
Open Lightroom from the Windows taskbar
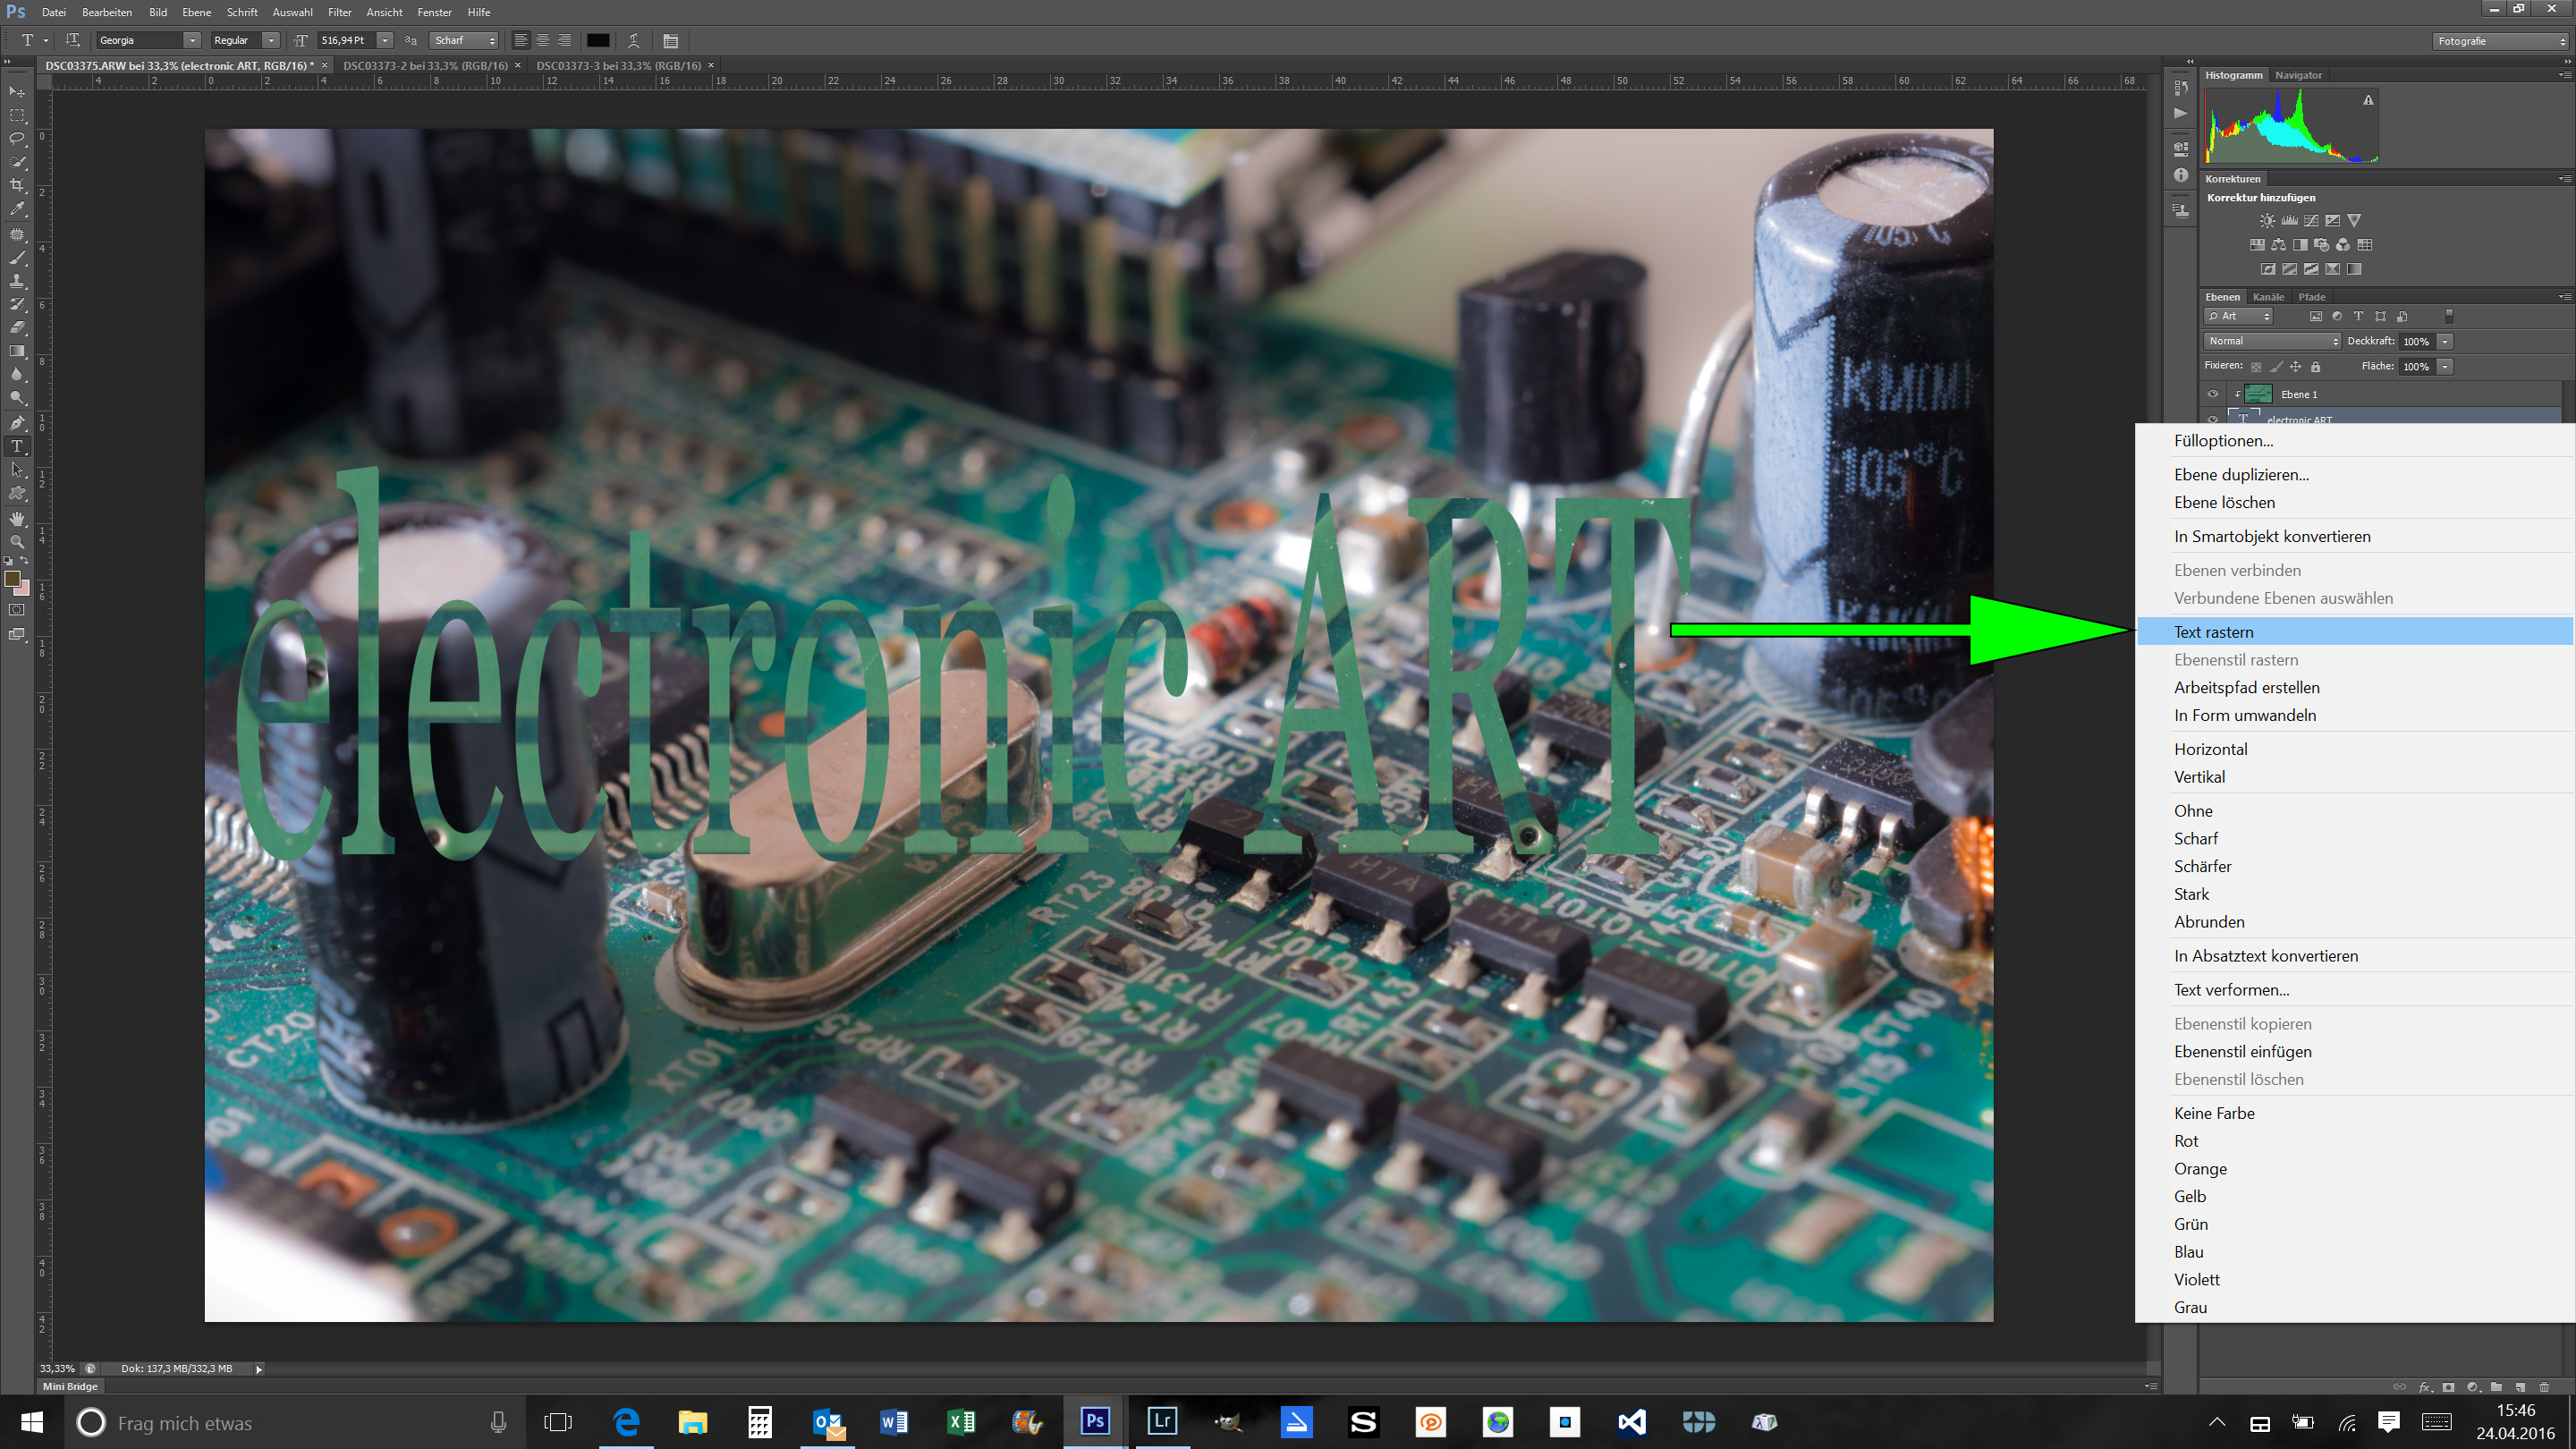tap(1161, 1421)
